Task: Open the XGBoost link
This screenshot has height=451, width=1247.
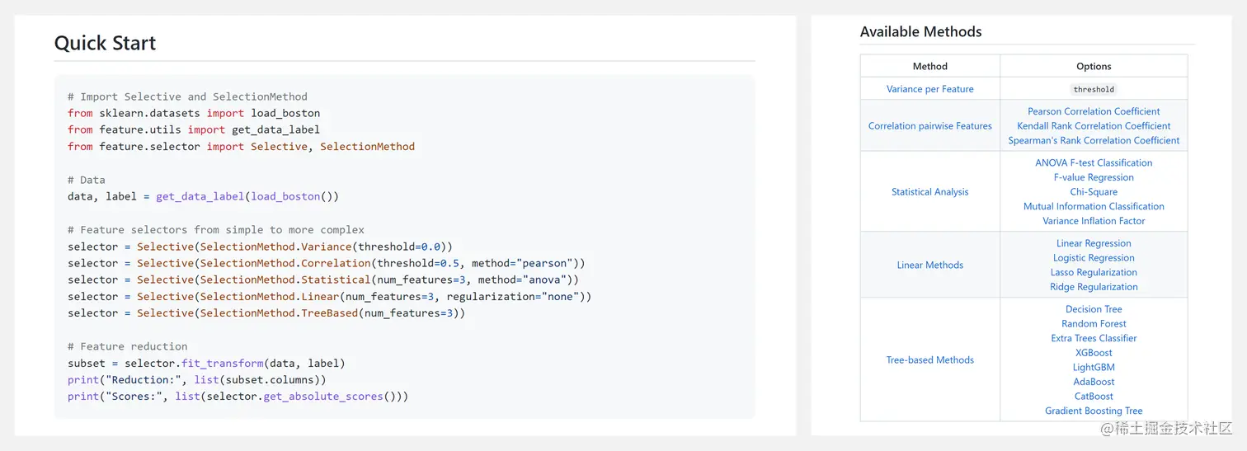Action: pyautogui.click(x=1094, y=353)
